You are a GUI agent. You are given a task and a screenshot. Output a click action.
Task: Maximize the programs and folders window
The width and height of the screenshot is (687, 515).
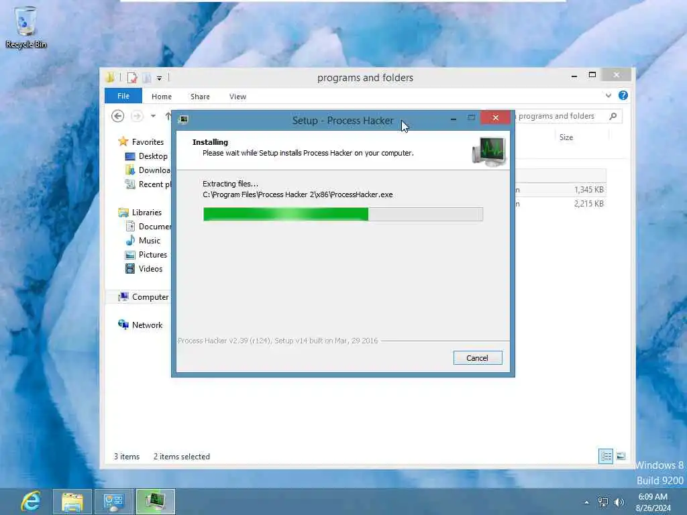pyautogui.click(x=592, y=75)
